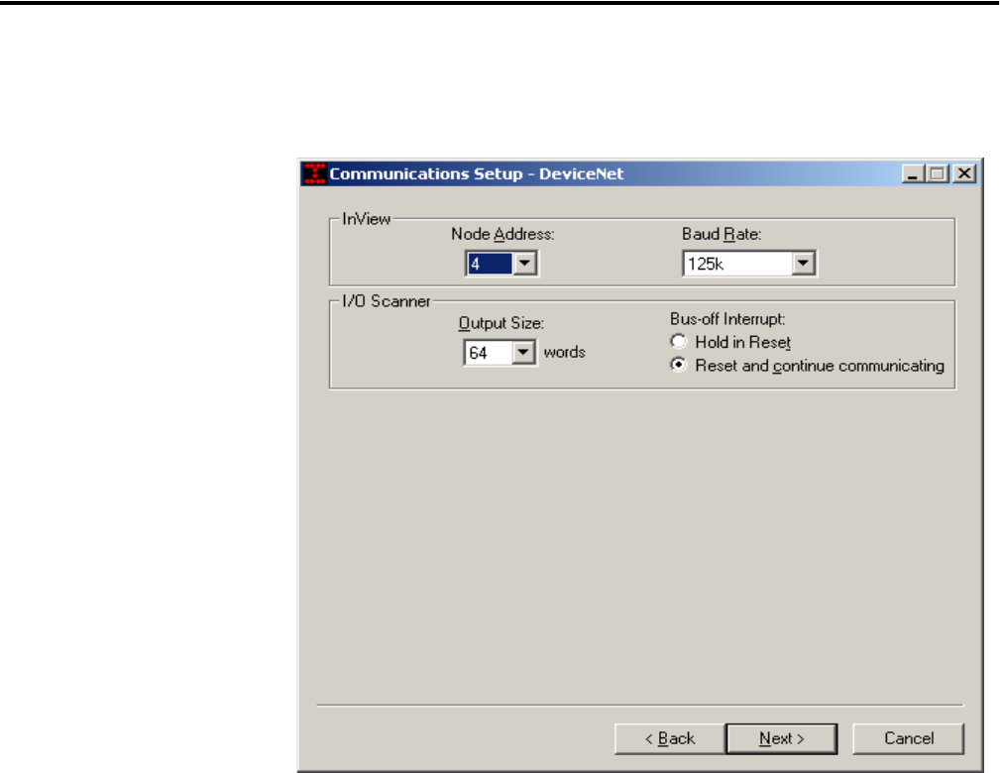1000x773 pixels.
Task: Click the Node Address value field showing 4
Action: [x=490, y=264]
